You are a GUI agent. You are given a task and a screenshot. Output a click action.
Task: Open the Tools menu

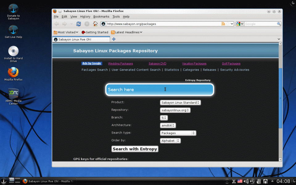pyautogui.click(x=116, y=17)
